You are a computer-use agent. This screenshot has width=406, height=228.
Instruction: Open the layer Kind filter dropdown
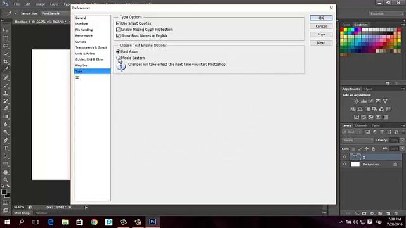pyautogui.click(x=352, y=132)
